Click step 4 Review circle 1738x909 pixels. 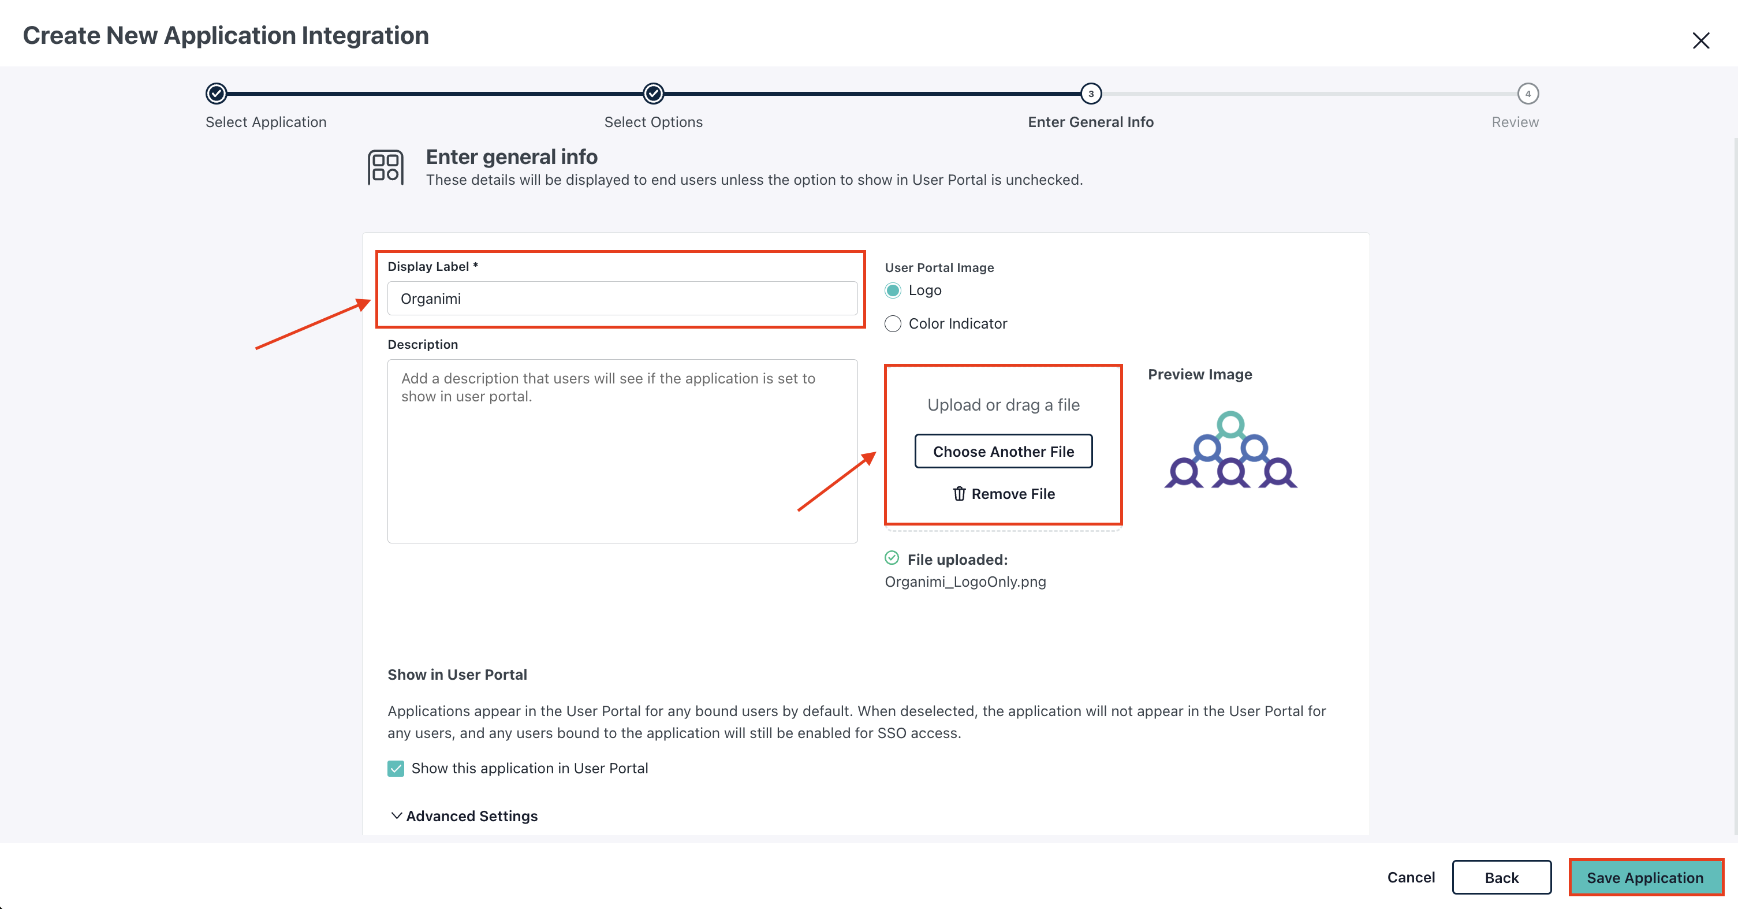1527,93
